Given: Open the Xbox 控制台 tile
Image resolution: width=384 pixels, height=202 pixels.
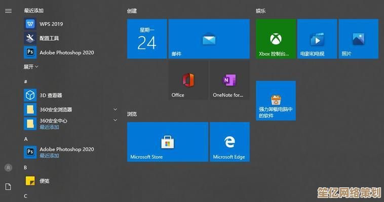Looking at the screenshot, I should pyautogui.click(x=276, y=39).
